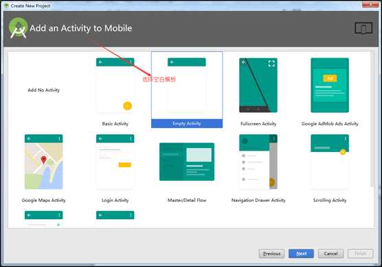Click the device form factor icon in header
This screenshot has width=382, height=267.
pos(363,28)
